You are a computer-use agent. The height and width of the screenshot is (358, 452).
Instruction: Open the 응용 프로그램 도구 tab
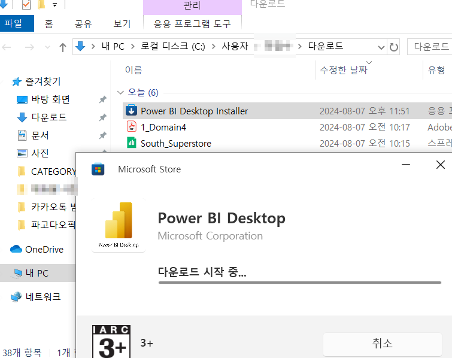192,23
